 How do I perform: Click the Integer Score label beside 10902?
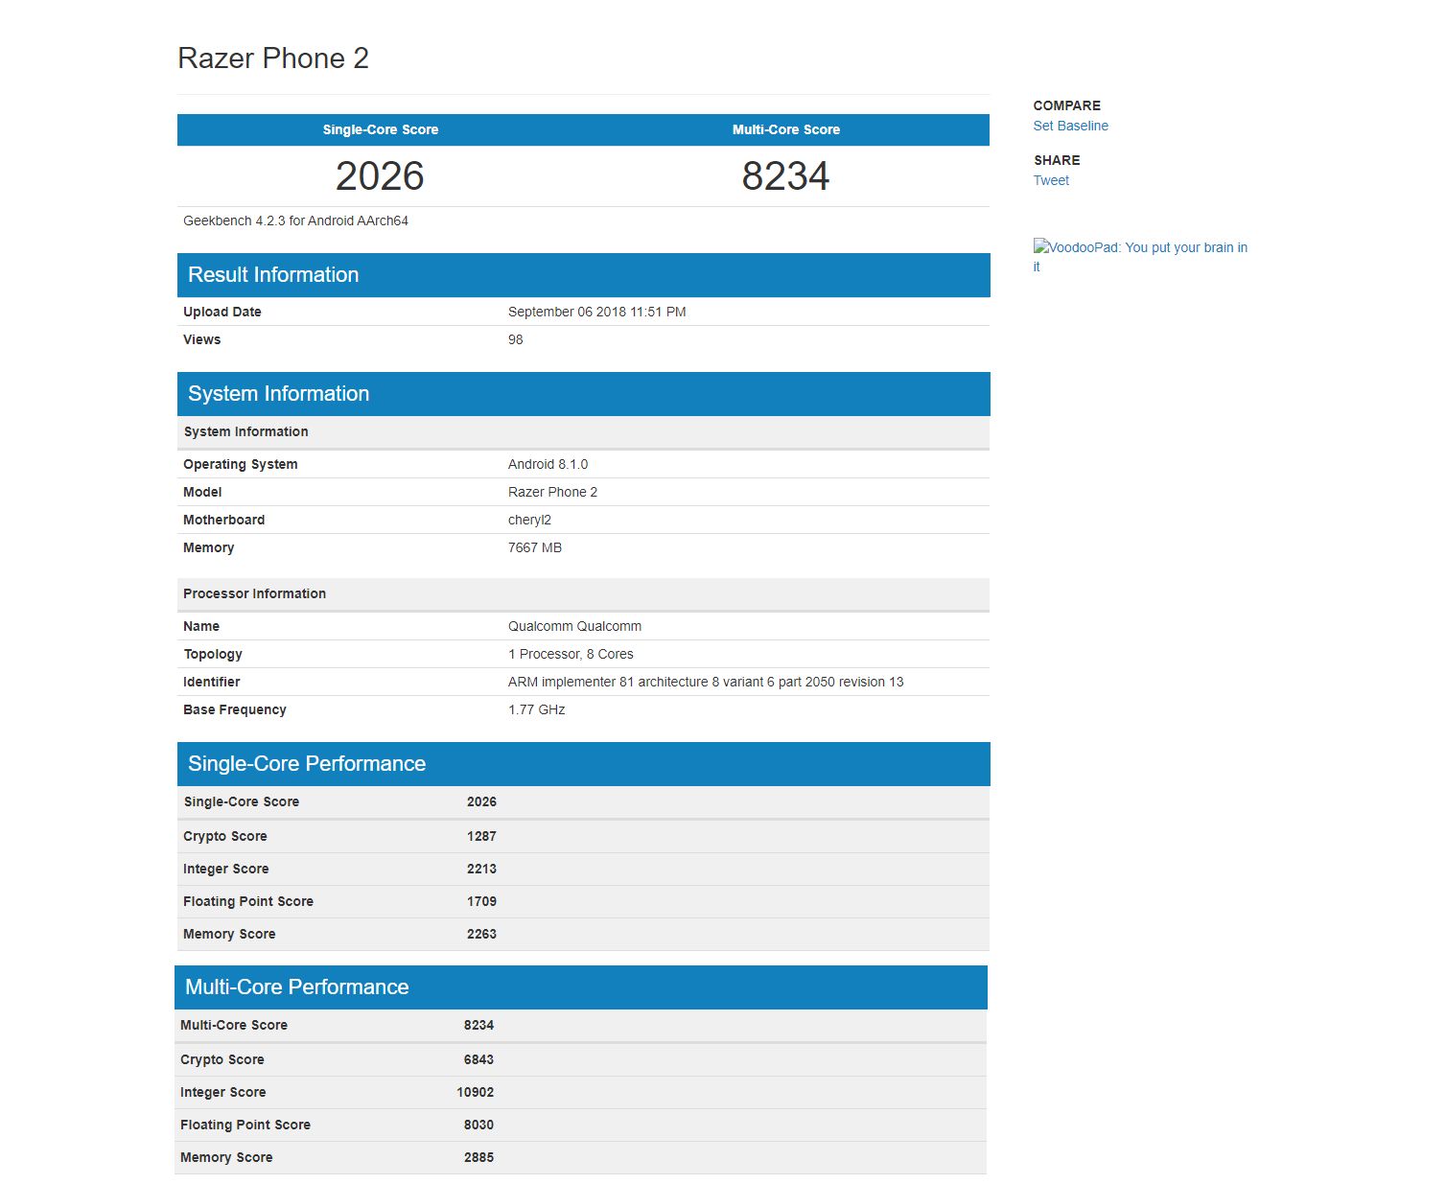point(223,1092)
